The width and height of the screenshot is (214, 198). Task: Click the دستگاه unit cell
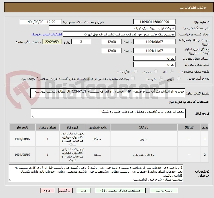click(x=98, y=139)
